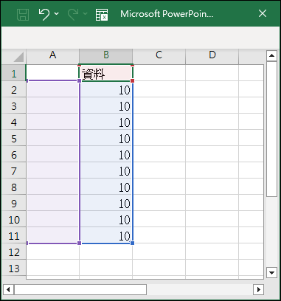Select row 1 header
The image size is (281, 301).
click(14, 73)
